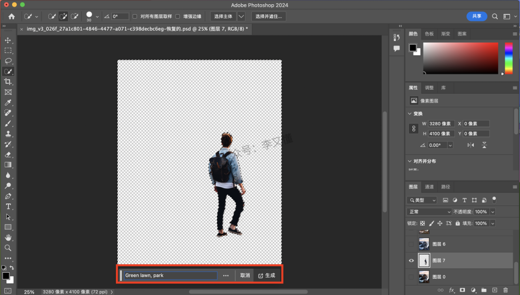Switch to 渐变 tab
The height and width of the screenshot is (295, 520).
coord(445,34)
